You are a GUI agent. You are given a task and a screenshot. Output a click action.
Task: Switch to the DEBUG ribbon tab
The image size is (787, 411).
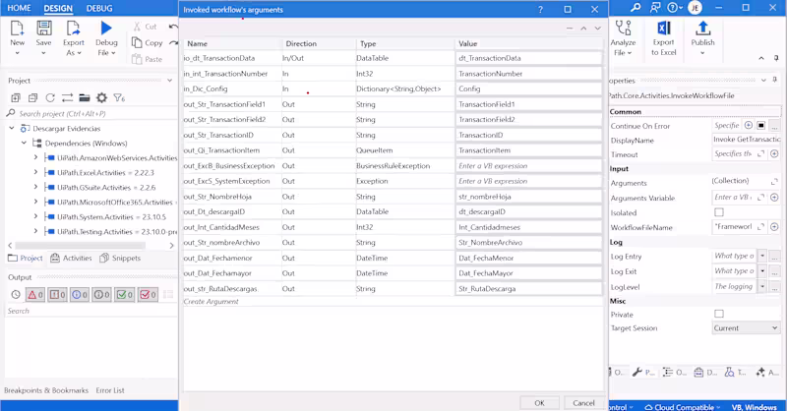click(99, 8)
